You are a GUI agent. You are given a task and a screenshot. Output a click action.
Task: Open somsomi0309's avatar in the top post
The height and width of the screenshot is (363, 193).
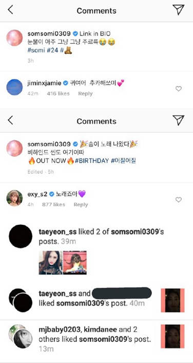pos(14,38)
